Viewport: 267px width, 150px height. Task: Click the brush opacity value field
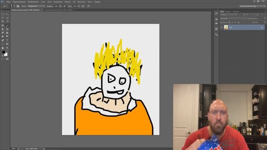pyautogui.click(x=56, y=6)
